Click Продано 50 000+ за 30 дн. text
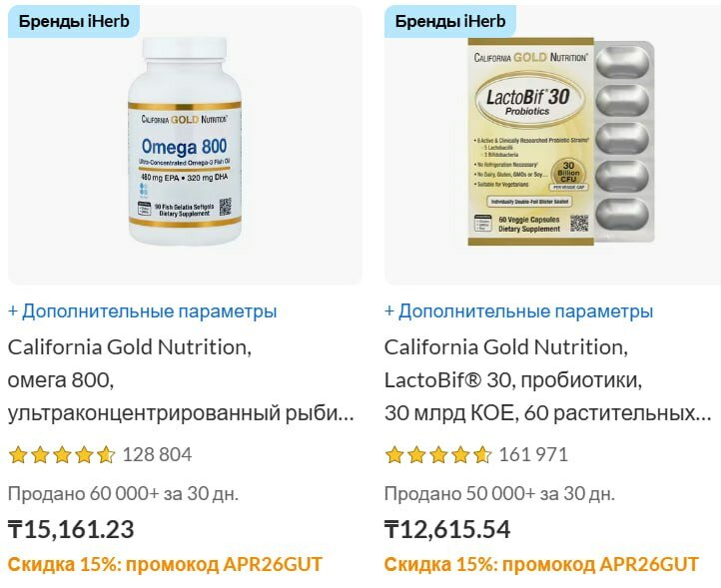The height and width of the screenshot is (588, 721). 500,494
